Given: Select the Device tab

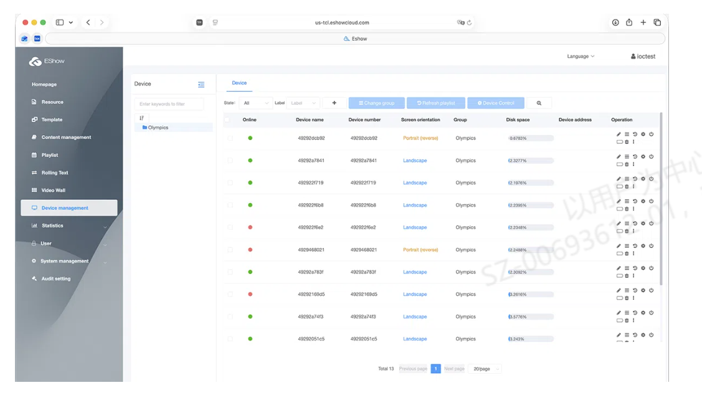Looking at the screenshot, I should 239,83.
